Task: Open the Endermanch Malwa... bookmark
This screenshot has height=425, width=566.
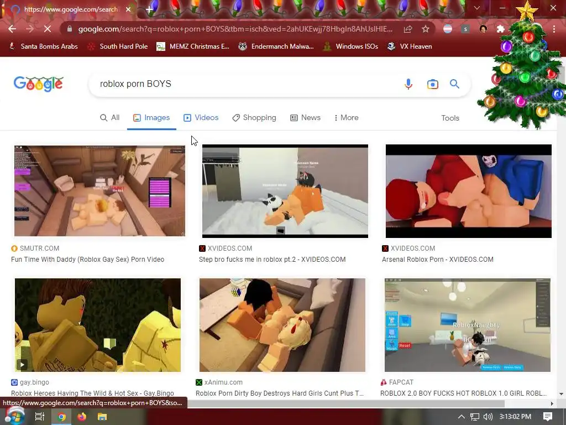Action: coord(276,46)
